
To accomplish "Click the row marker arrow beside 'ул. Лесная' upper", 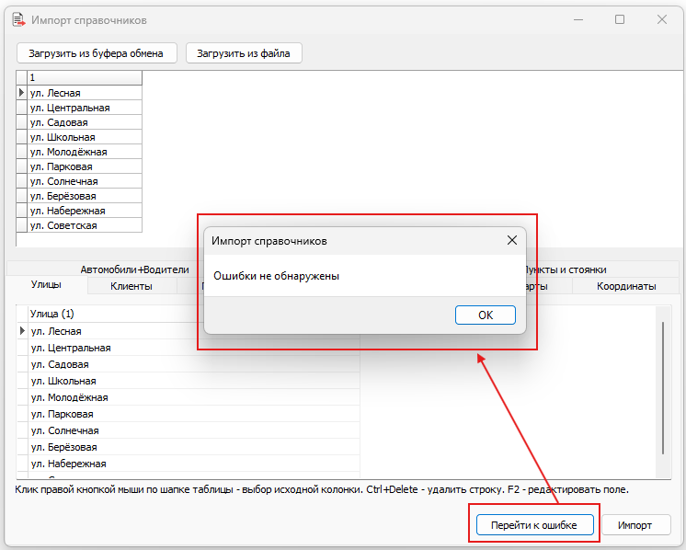I will pyautogui.click(x=21, y=93).
